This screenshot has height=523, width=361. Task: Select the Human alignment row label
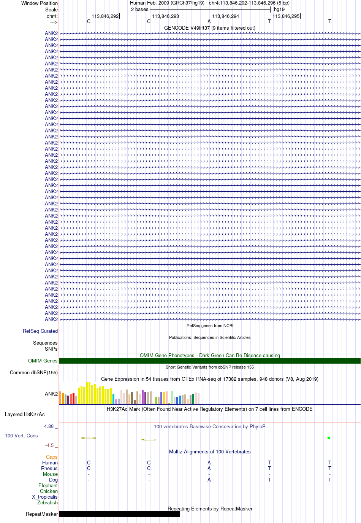click(x=50, y=463)
